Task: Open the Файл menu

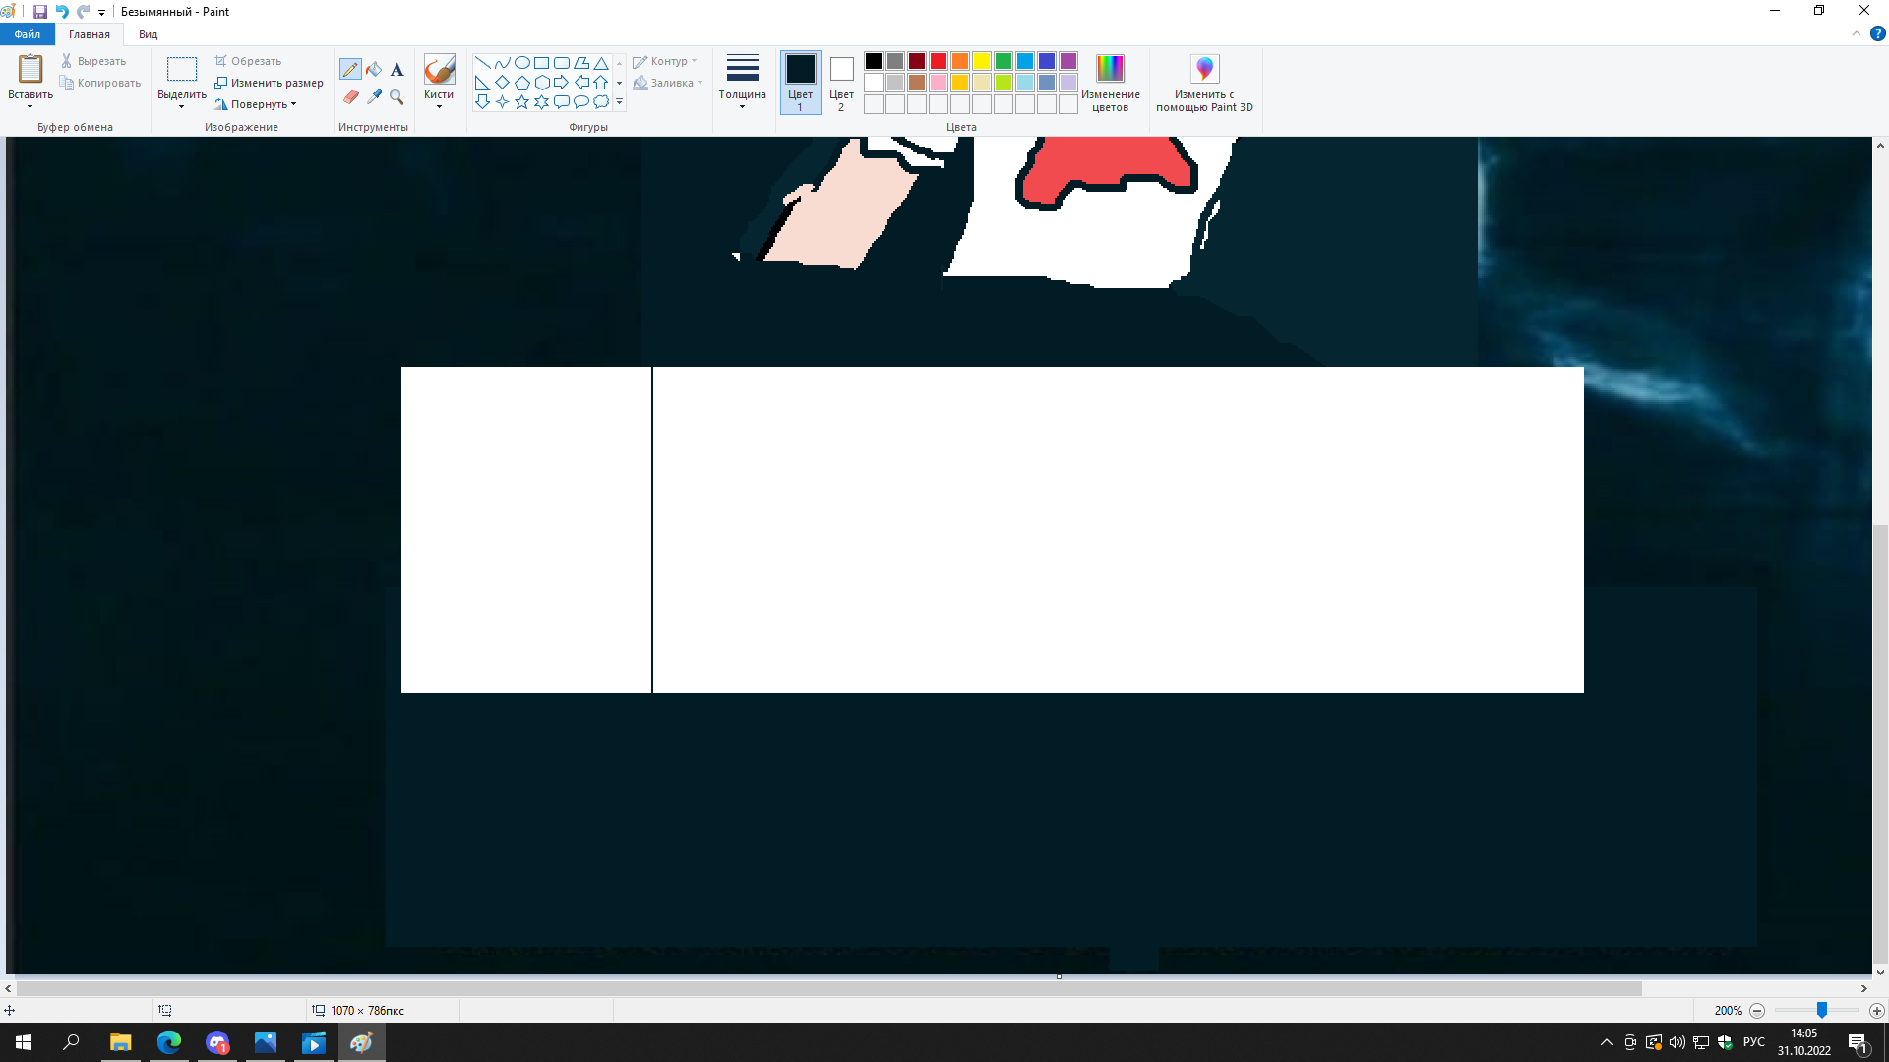Action: coord(28,34)
